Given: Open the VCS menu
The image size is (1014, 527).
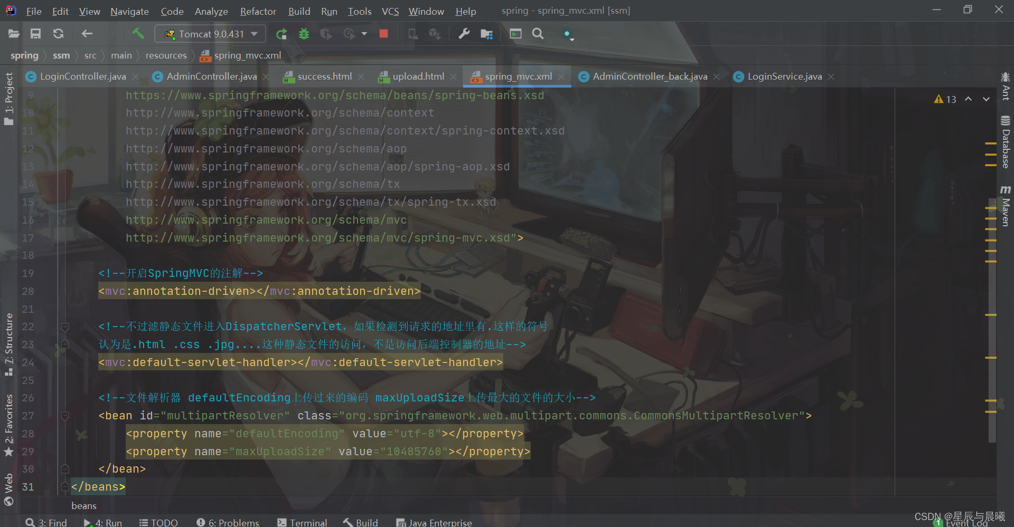Looking at the screenshot, I should pyautogui.click(x=390, y=11).
